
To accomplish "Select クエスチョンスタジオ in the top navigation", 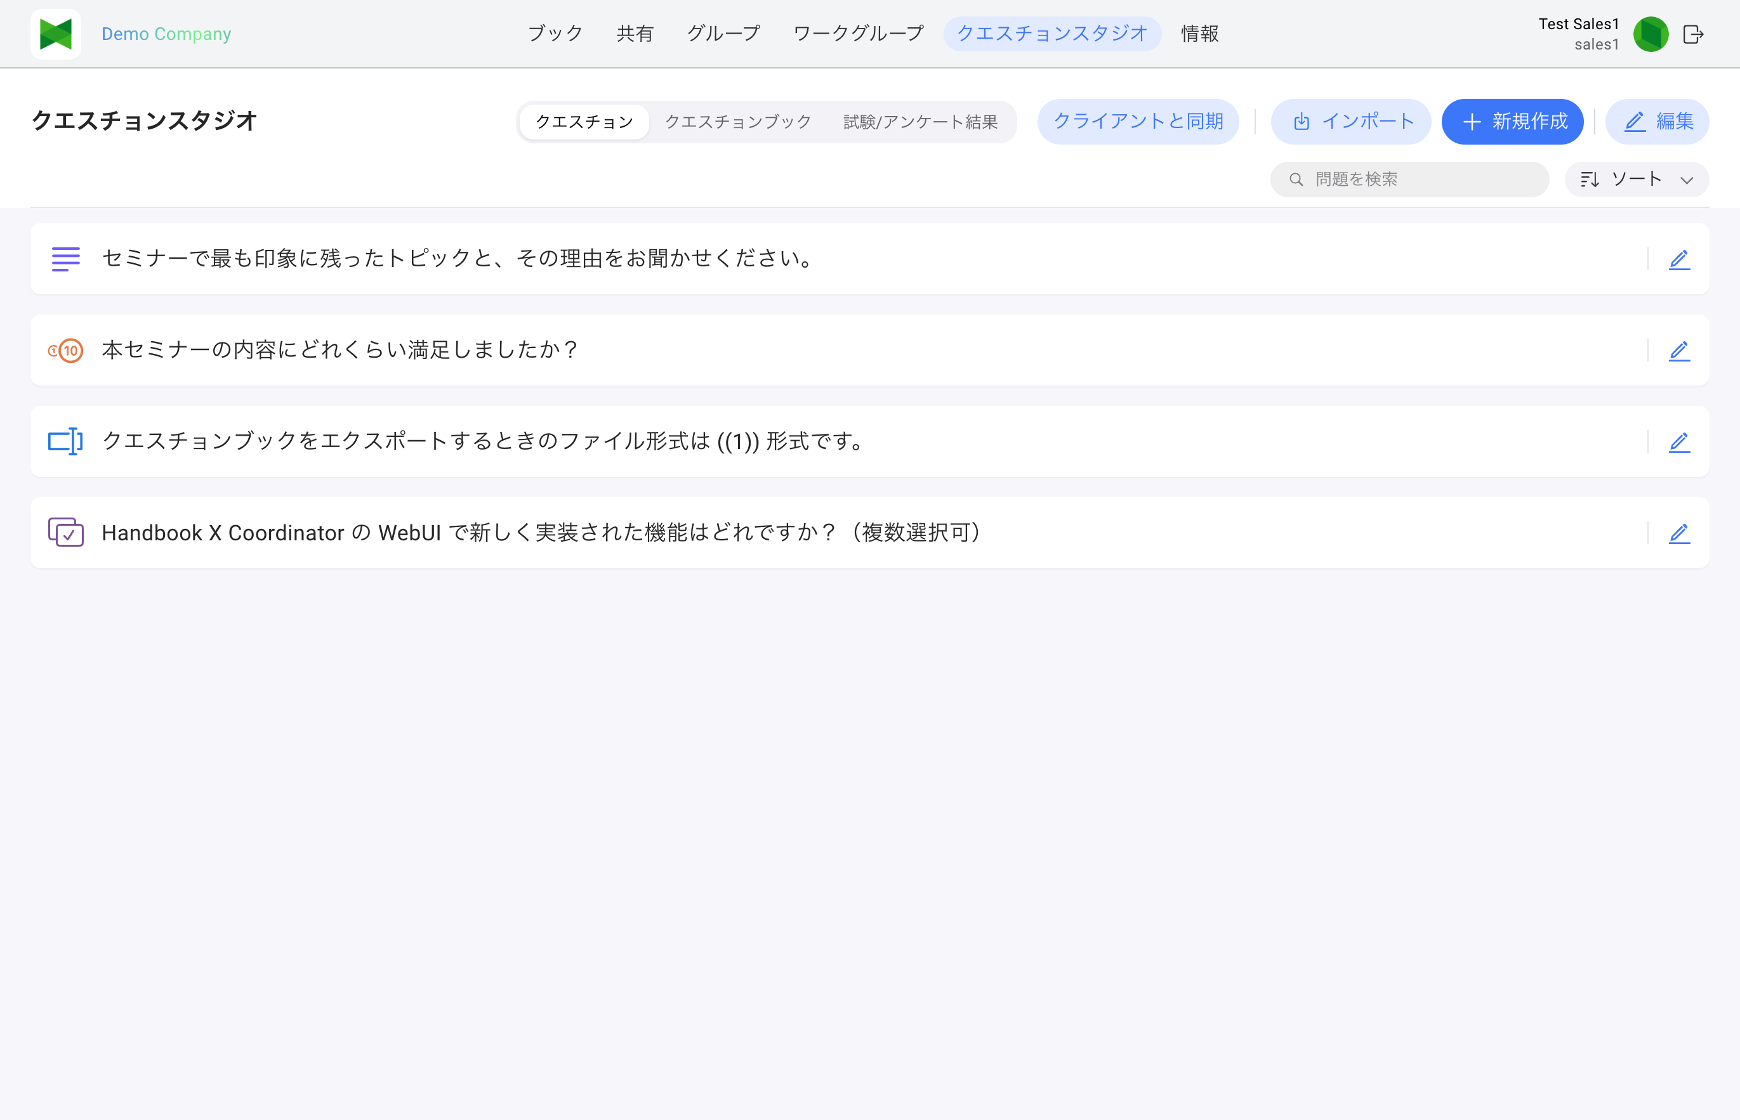I will pyautogui.click(x=1052, y=34).
